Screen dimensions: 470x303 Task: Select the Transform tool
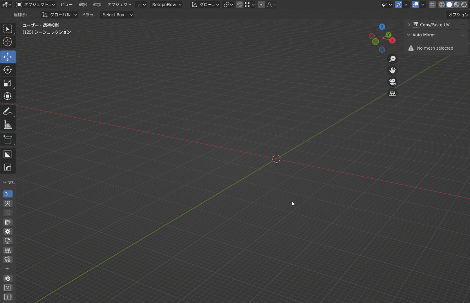pos(8,96)
